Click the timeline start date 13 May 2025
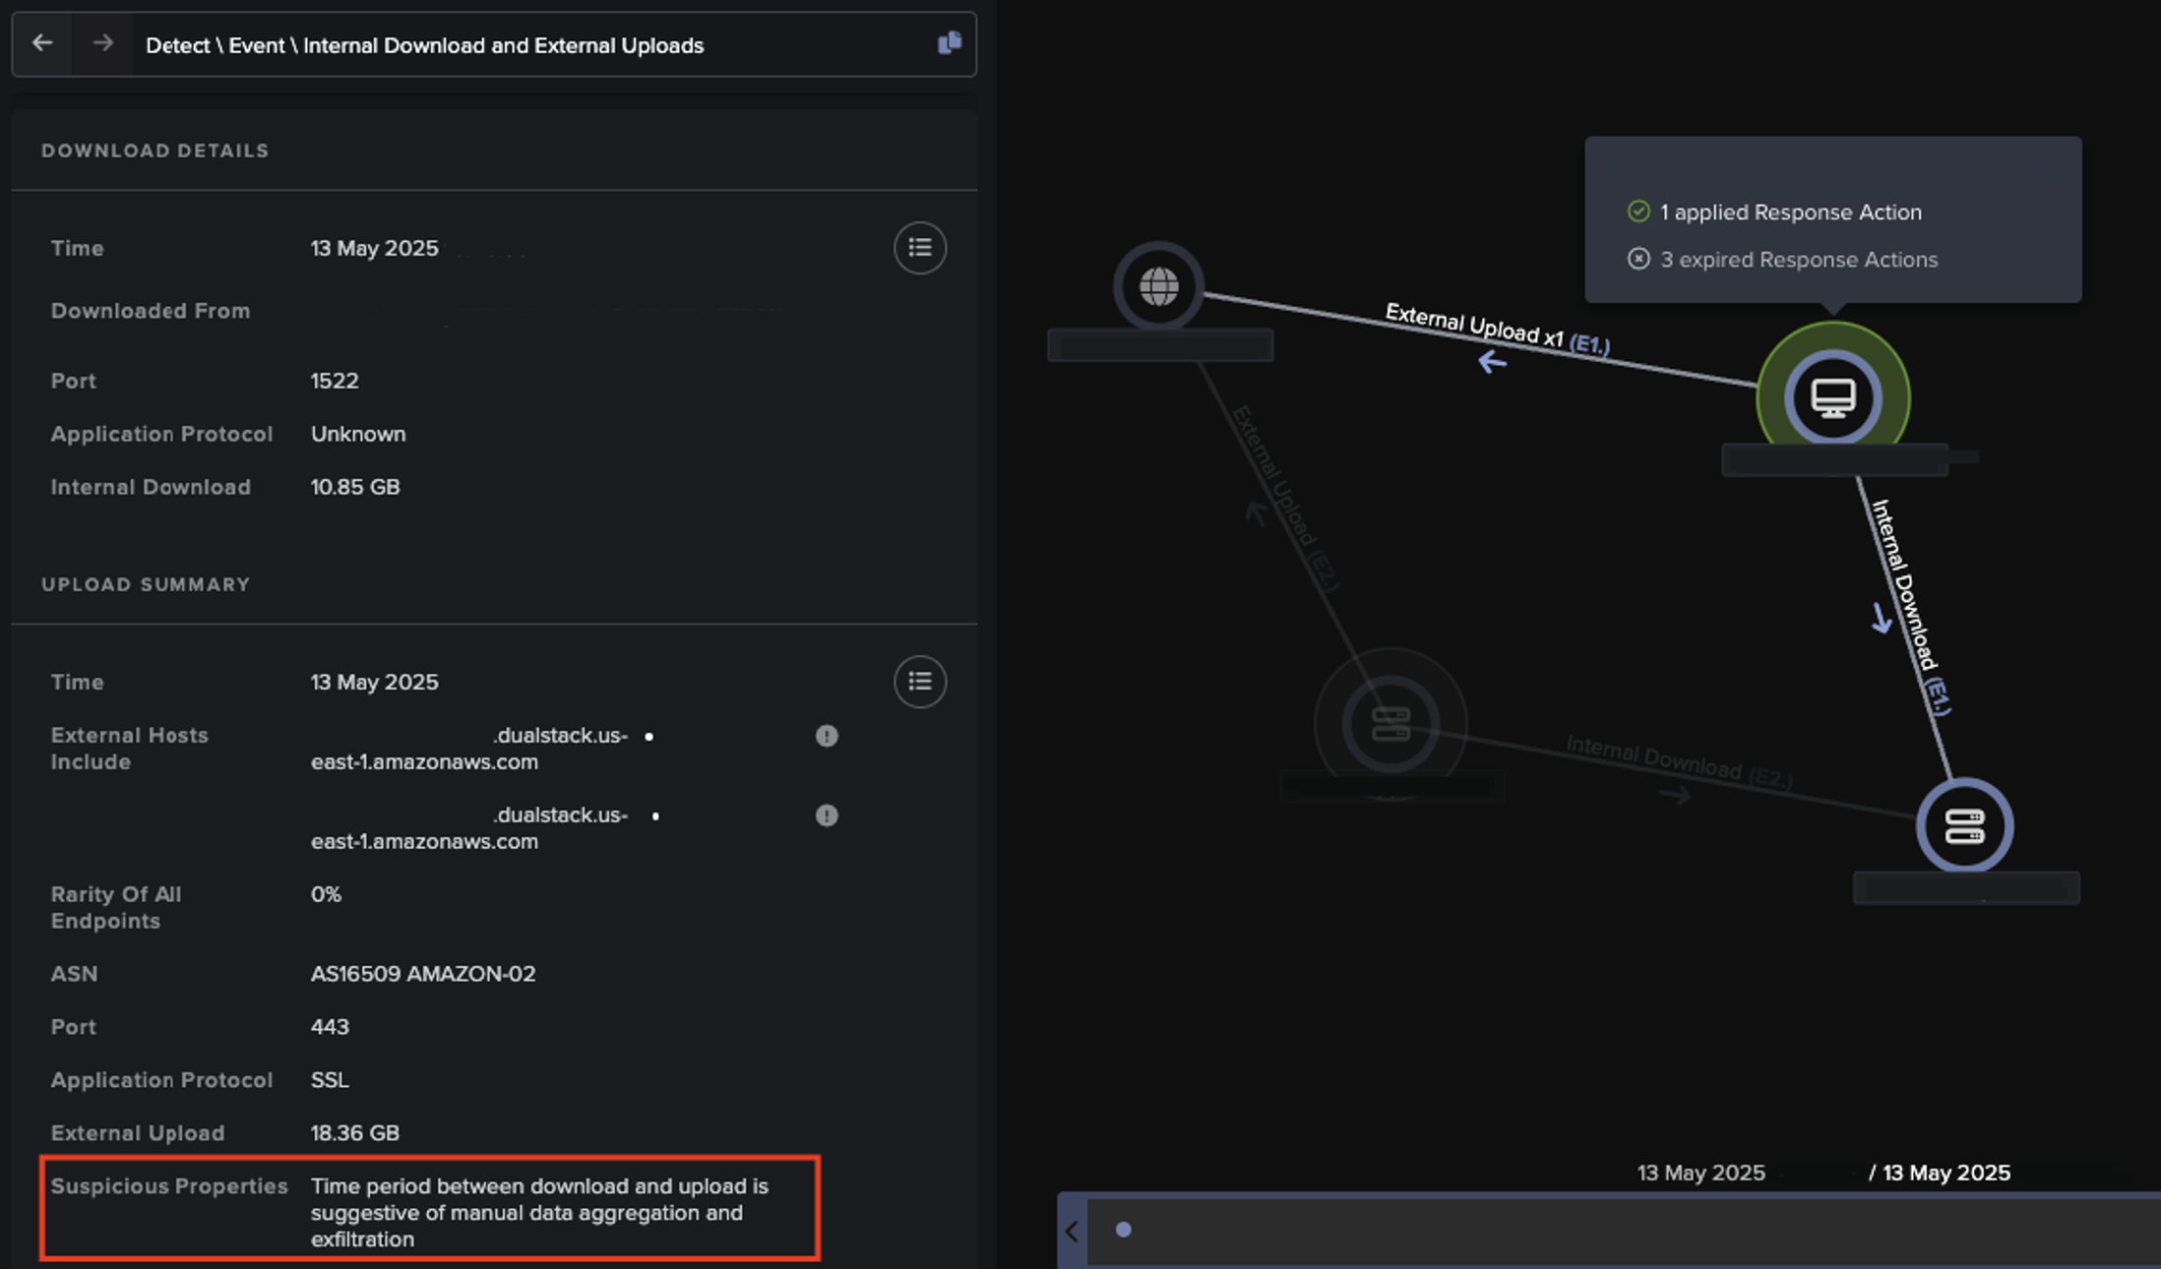Viewport: 2161px width, 1269px height. [1700, 1173]
